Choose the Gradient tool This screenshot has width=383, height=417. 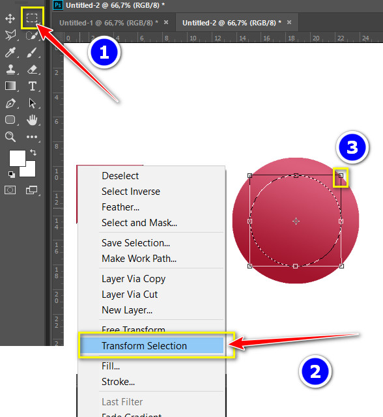pos(10,86)
